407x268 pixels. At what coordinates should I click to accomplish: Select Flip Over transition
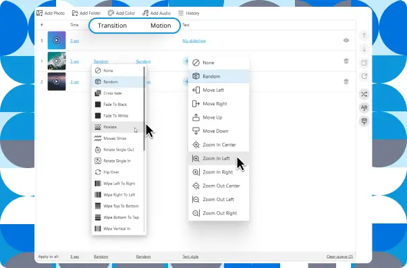pyautogui.click(x=117, y=172)
